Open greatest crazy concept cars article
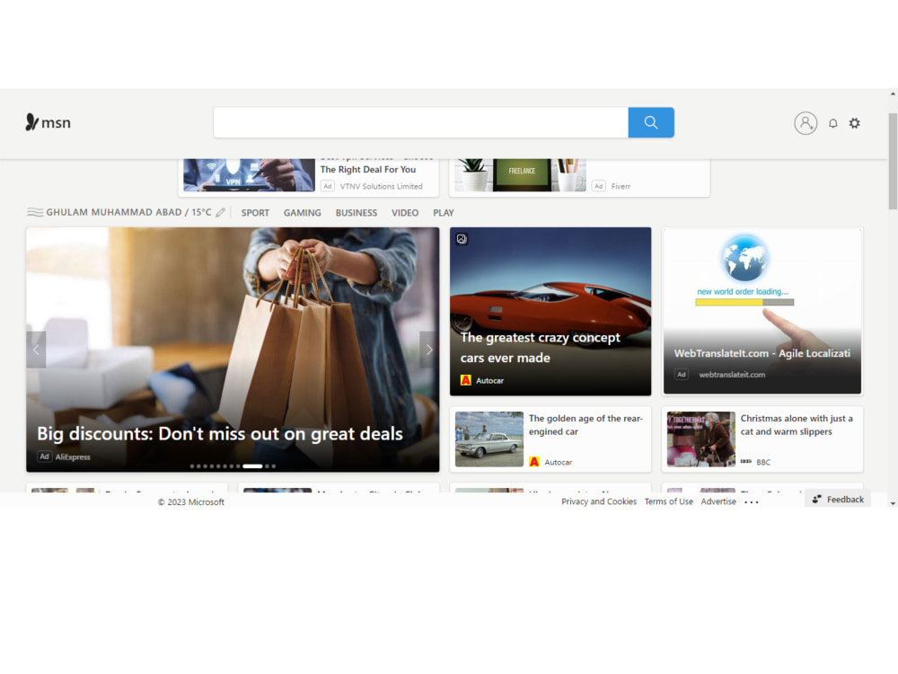This screenshot has width=898, height=674. point(540,347)
